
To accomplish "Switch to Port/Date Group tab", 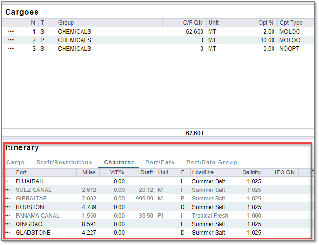I will click(211, 163).
